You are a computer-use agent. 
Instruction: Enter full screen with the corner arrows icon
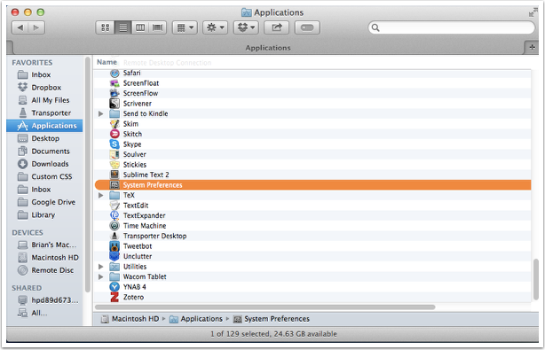[x=533, y=12]
